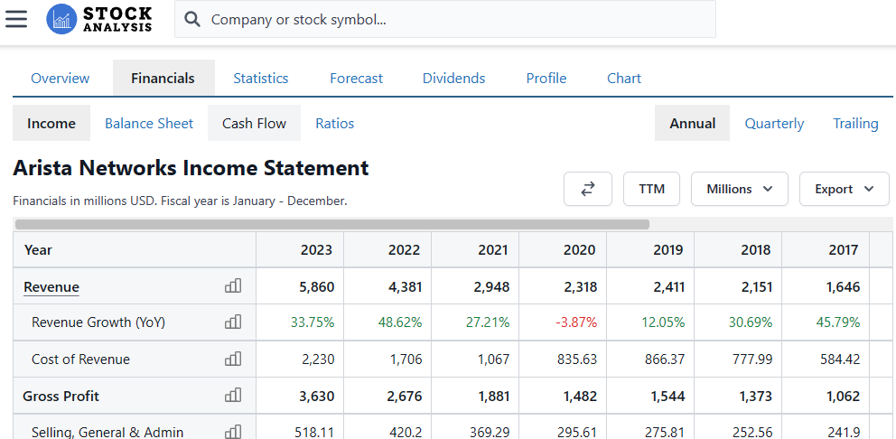Switch to Balance Sheet sub-tab
The image size is (896, 439).
[x=149, y=123]
